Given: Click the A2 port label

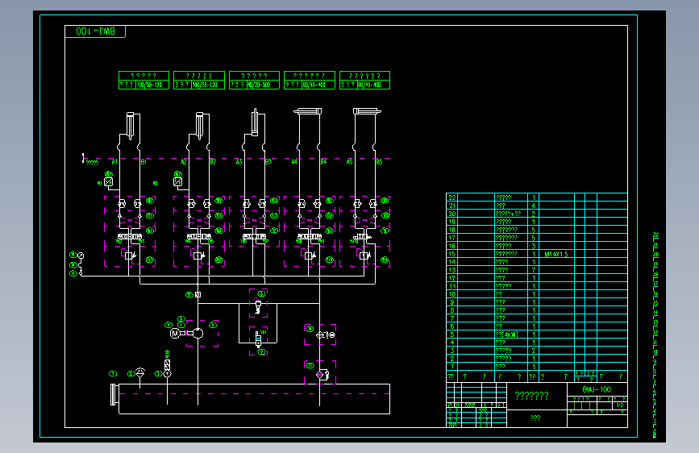Looking at the screenshot, I should click(184, 162).
